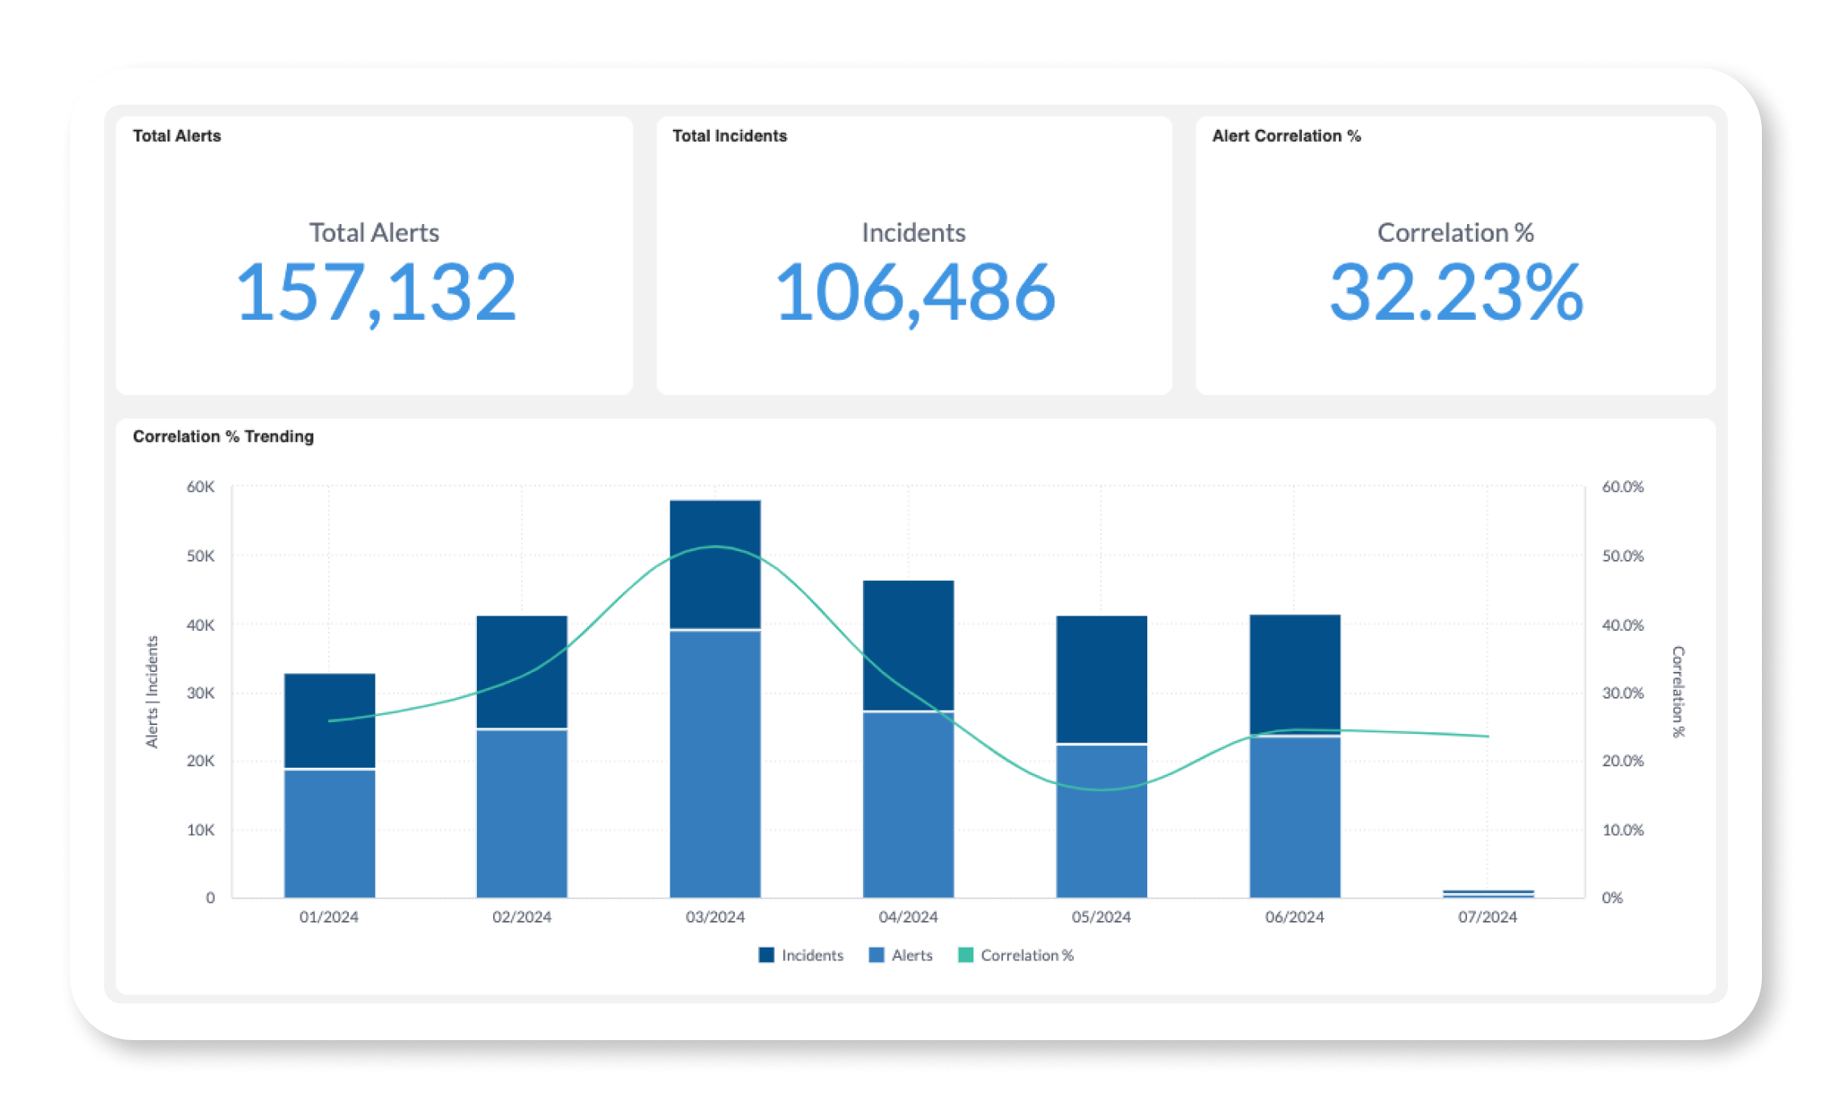This screenshot has height=1107, width=1832.
Task: Click the Total Incidents widget title
Action: pos(729,135)
